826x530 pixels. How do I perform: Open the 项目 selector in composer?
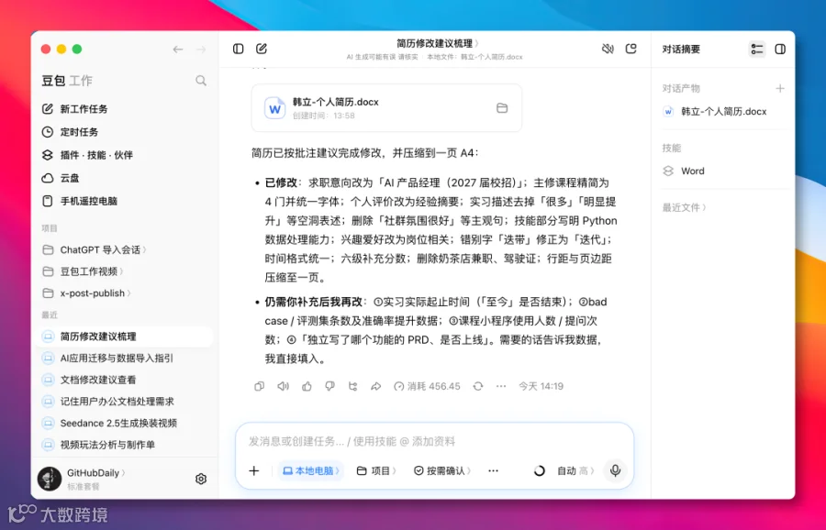(376, 470)
